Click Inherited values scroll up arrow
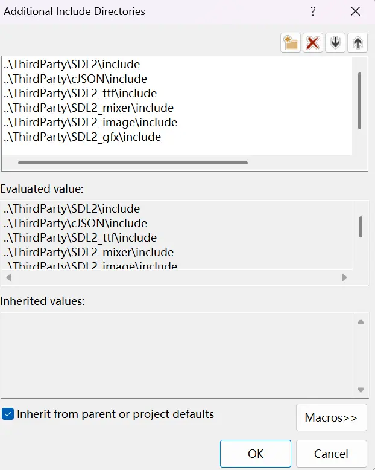 pos(361,322)
